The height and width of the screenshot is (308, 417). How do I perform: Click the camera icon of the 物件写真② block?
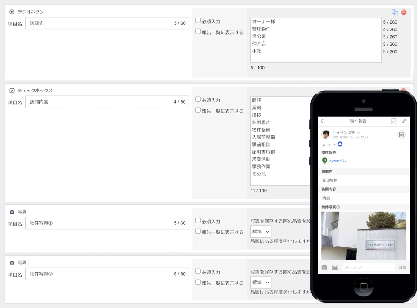pos(12,263)
